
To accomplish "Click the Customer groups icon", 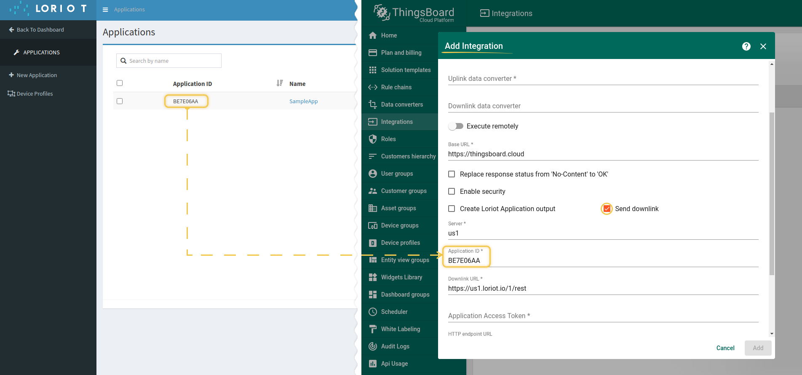I will [372, 191].
